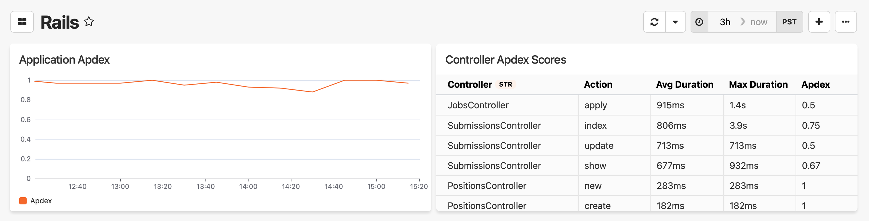This screenshot has width=869, height=221.
Task: Click the orange Apdex legend swatch
Action: coord(22,200)
